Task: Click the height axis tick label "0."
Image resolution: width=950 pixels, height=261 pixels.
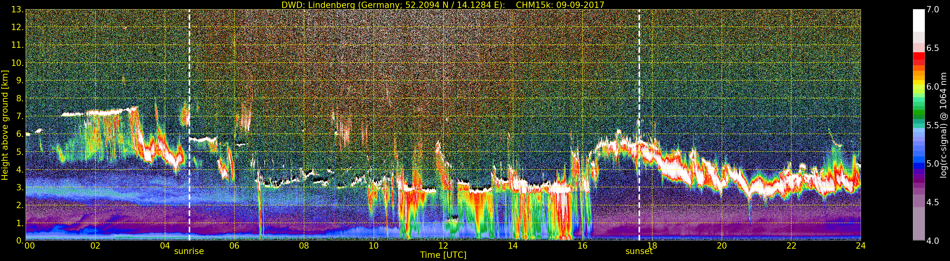Action: pyautogui.click(x=20, y=241)
